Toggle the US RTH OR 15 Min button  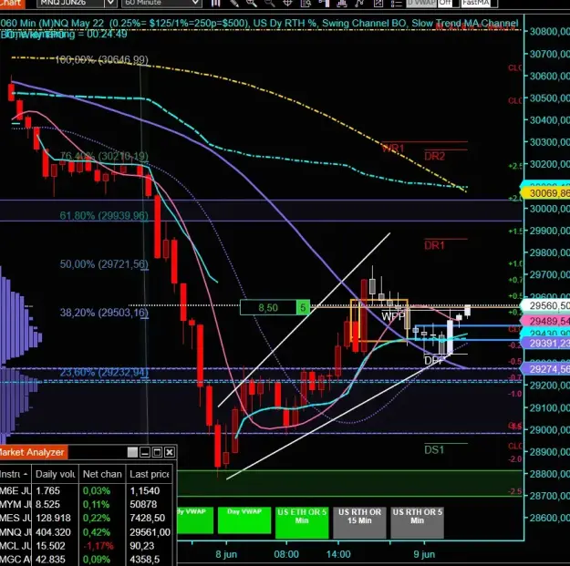(359, 522)
